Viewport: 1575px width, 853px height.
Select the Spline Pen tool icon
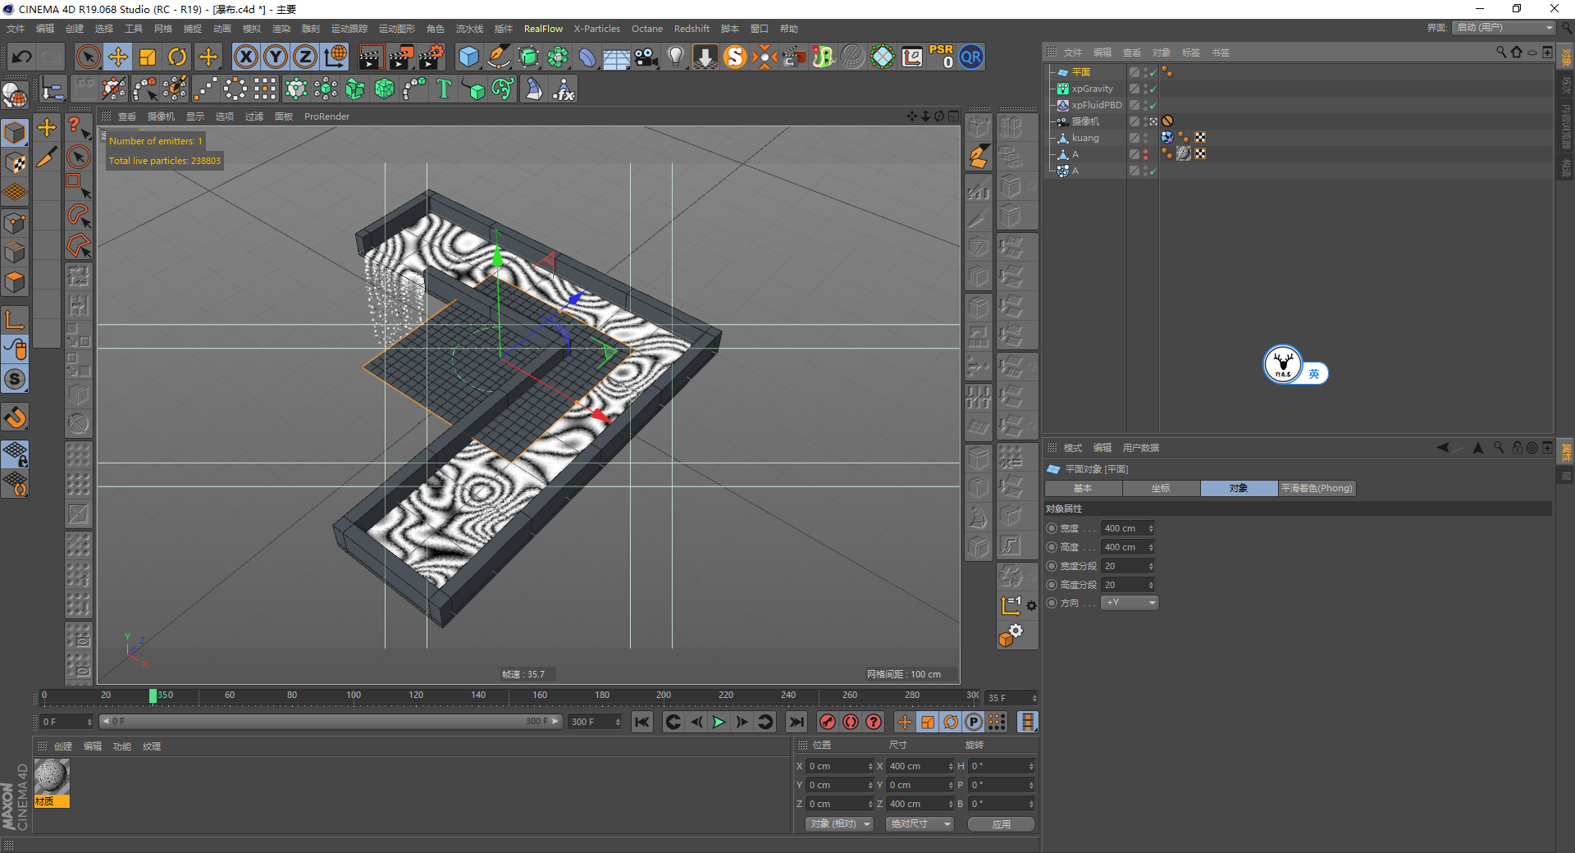499,57
